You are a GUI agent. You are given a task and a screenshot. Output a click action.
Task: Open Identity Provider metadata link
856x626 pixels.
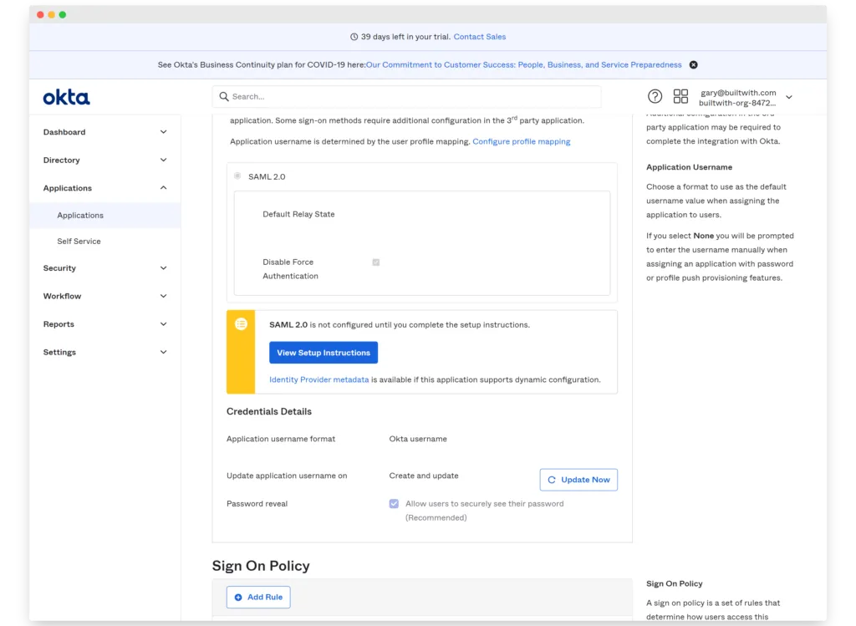318,379
